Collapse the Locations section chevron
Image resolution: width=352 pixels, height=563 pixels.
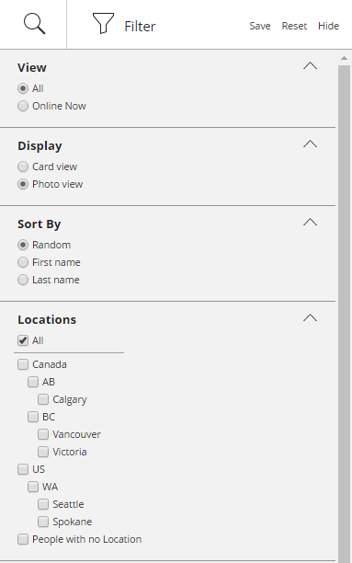[310, 317]
